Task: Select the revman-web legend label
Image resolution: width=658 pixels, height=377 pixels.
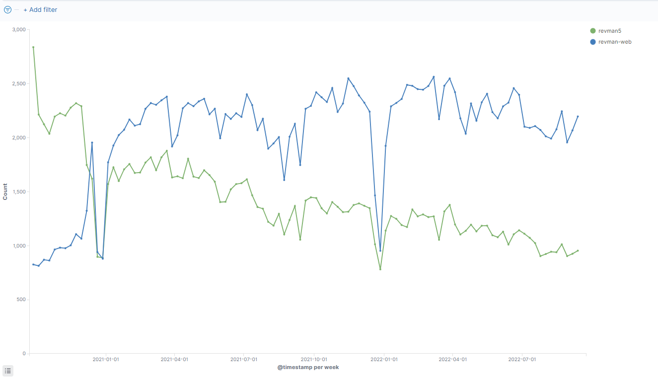Action: click(x=615, y=42)
